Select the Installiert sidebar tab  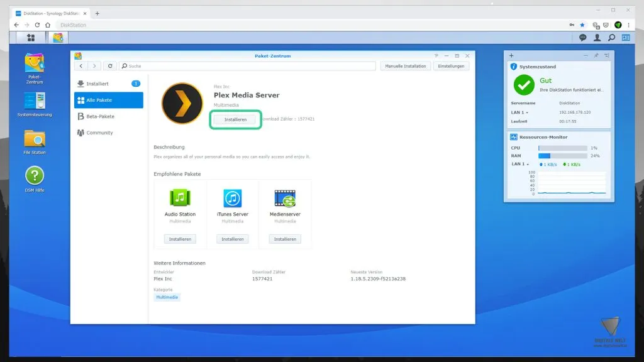pyautogui.click(x=109, y=84)
